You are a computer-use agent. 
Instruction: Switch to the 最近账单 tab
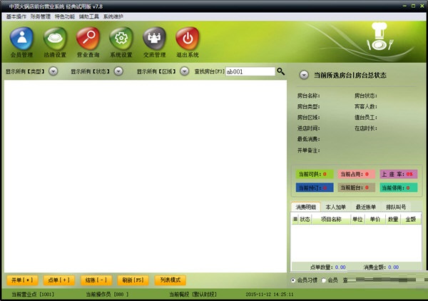(366, 207)
